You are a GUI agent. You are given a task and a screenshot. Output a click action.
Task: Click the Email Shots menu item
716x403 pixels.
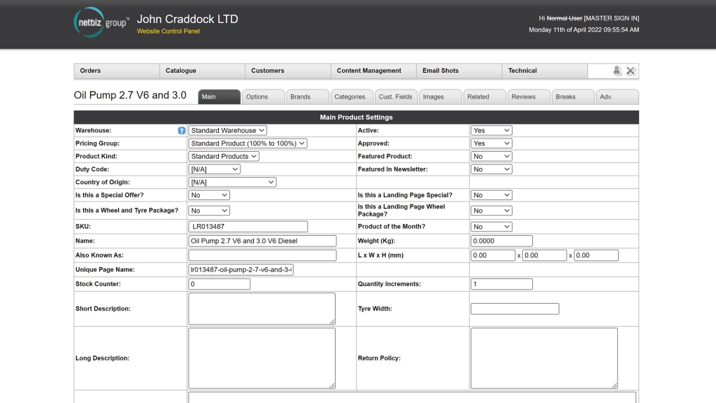(x=441, y=71)
